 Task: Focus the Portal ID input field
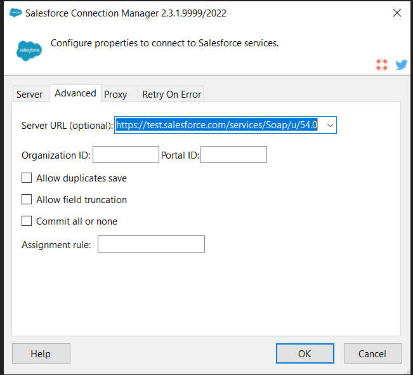click(x=233, y=154)
